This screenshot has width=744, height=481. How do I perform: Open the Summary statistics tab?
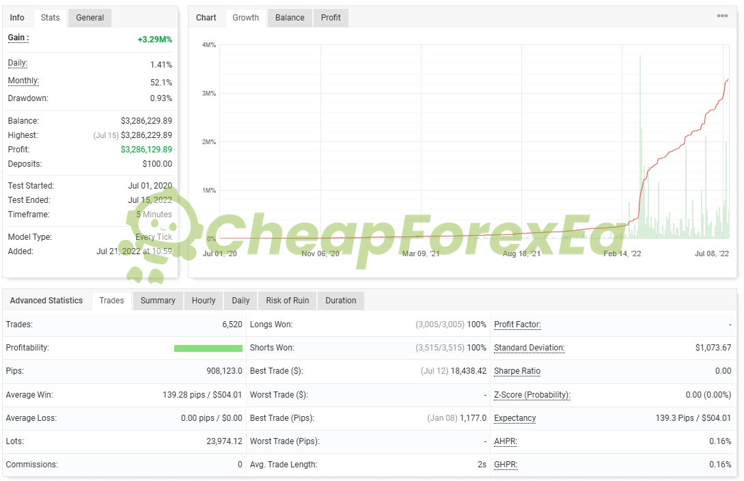tap(158, 300)
